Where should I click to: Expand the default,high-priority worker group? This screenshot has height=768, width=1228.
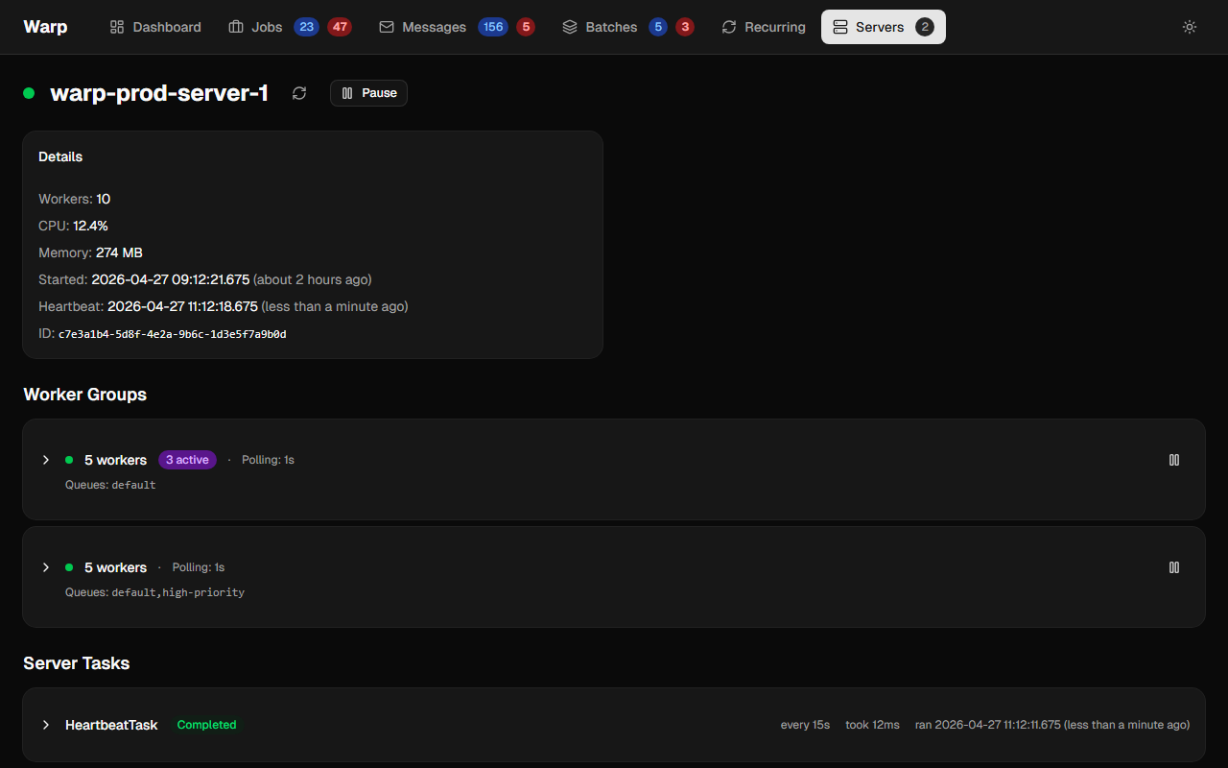point(45,567)
